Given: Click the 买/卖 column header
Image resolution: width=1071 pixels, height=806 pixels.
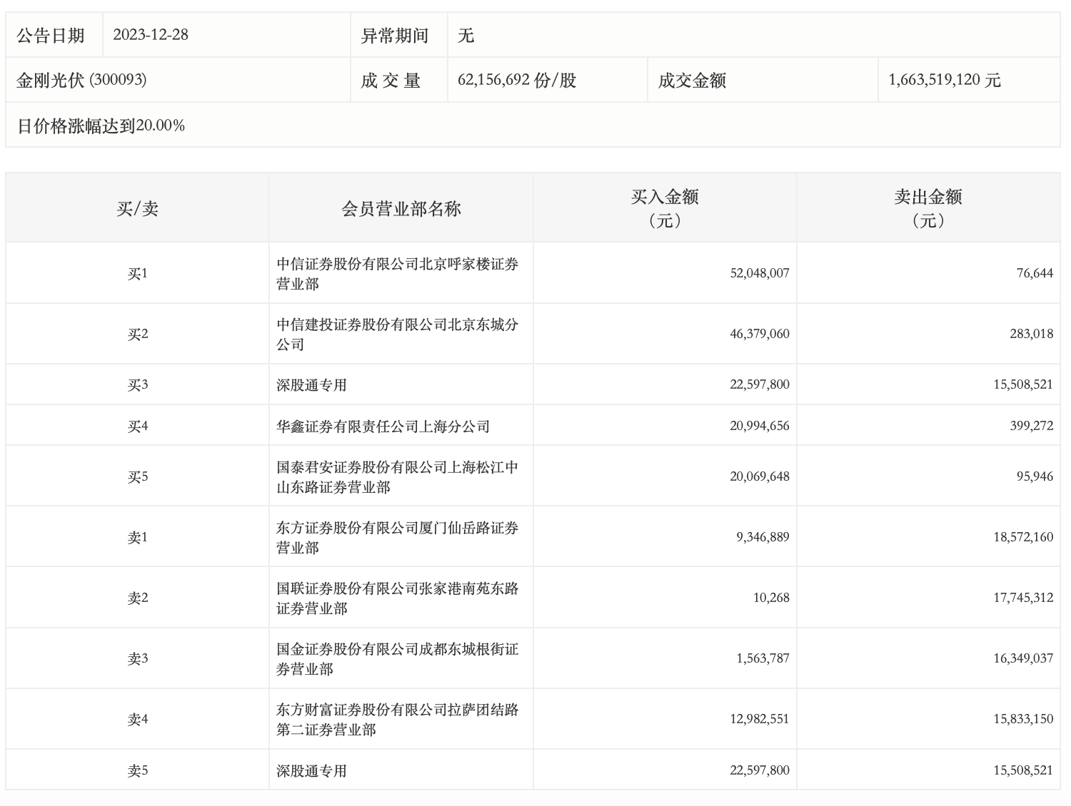Looking at the screenshot, I should pos(137,208).
